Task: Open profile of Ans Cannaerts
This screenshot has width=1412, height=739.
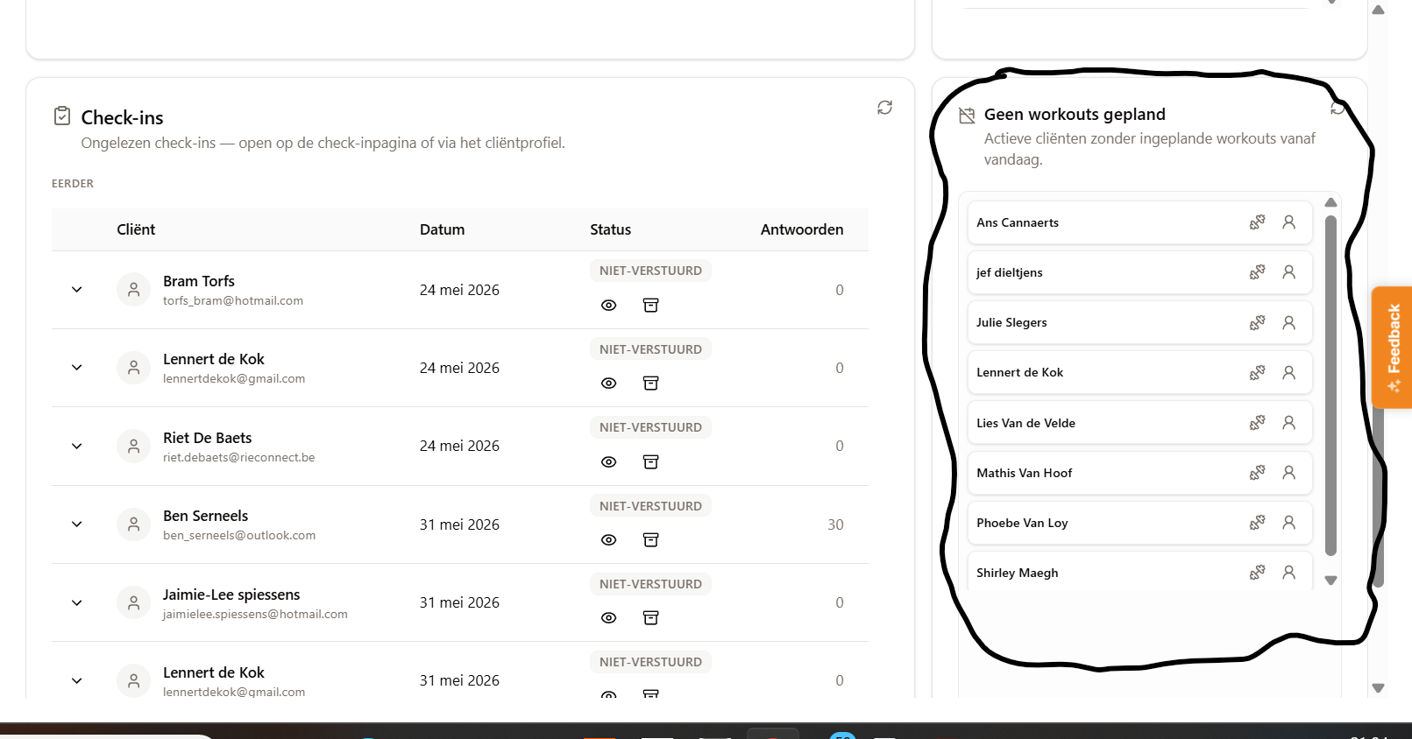Action: pos(1288,222)
